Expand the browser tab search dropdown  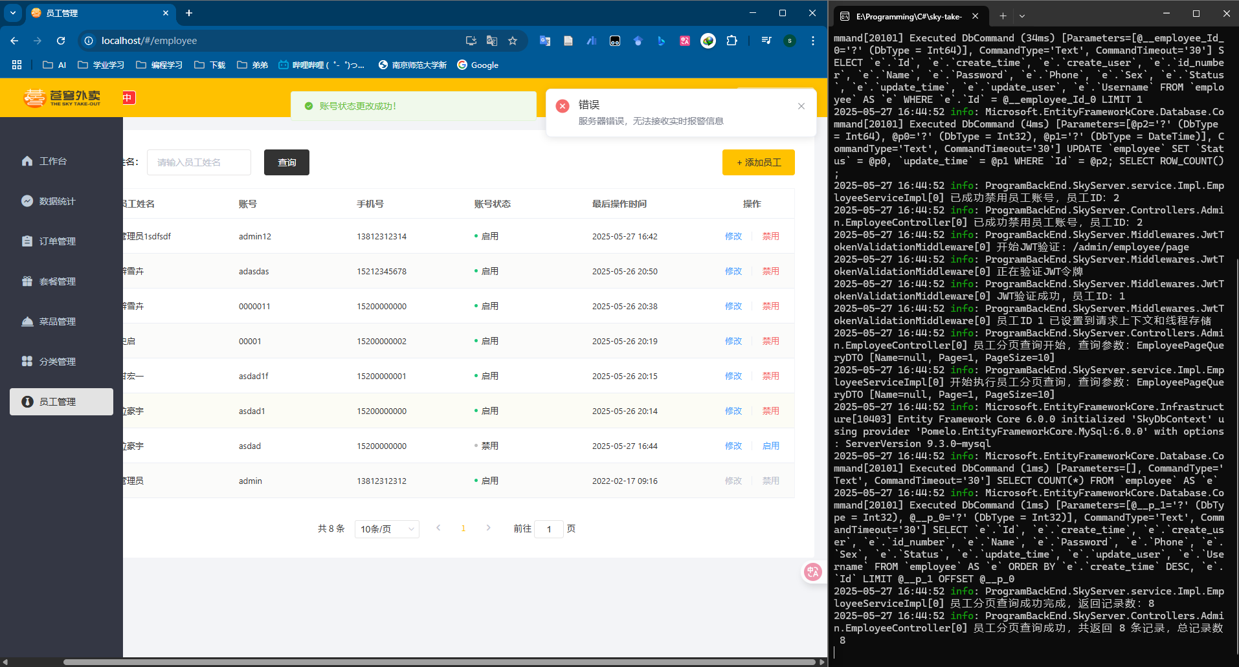click(13, 13)
